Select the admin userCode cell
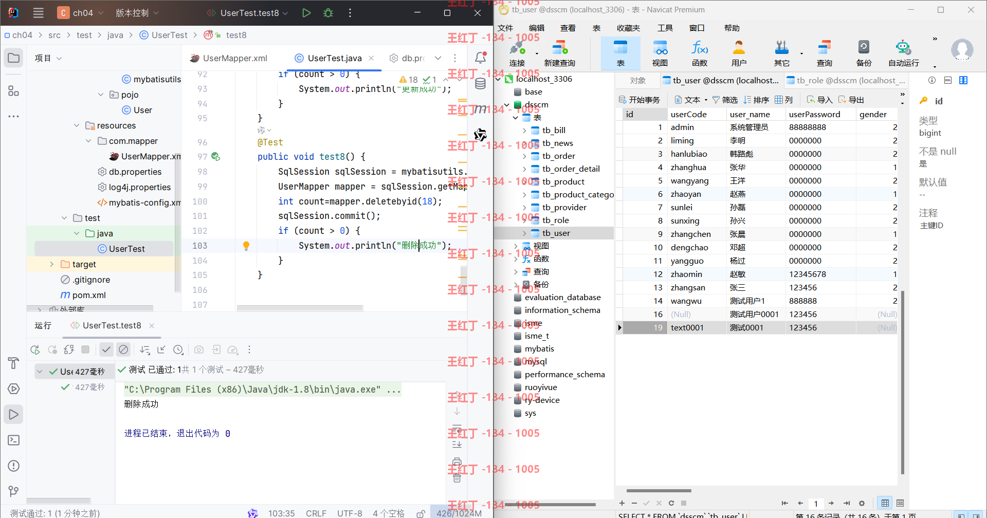The image size is (987, 518). click(x=697, y=127)
